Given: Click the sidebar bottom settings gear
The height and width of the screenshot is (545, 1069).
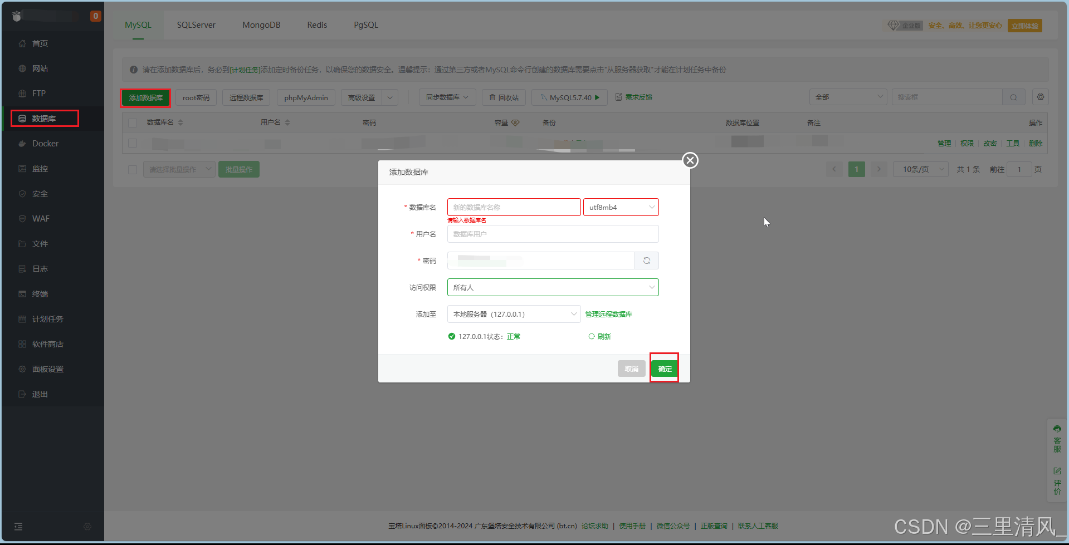Looking at the screenshot, I should 87,527.
